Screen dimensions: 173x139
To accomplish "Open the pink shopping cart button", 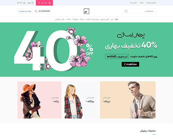I will tap(44, 3).
